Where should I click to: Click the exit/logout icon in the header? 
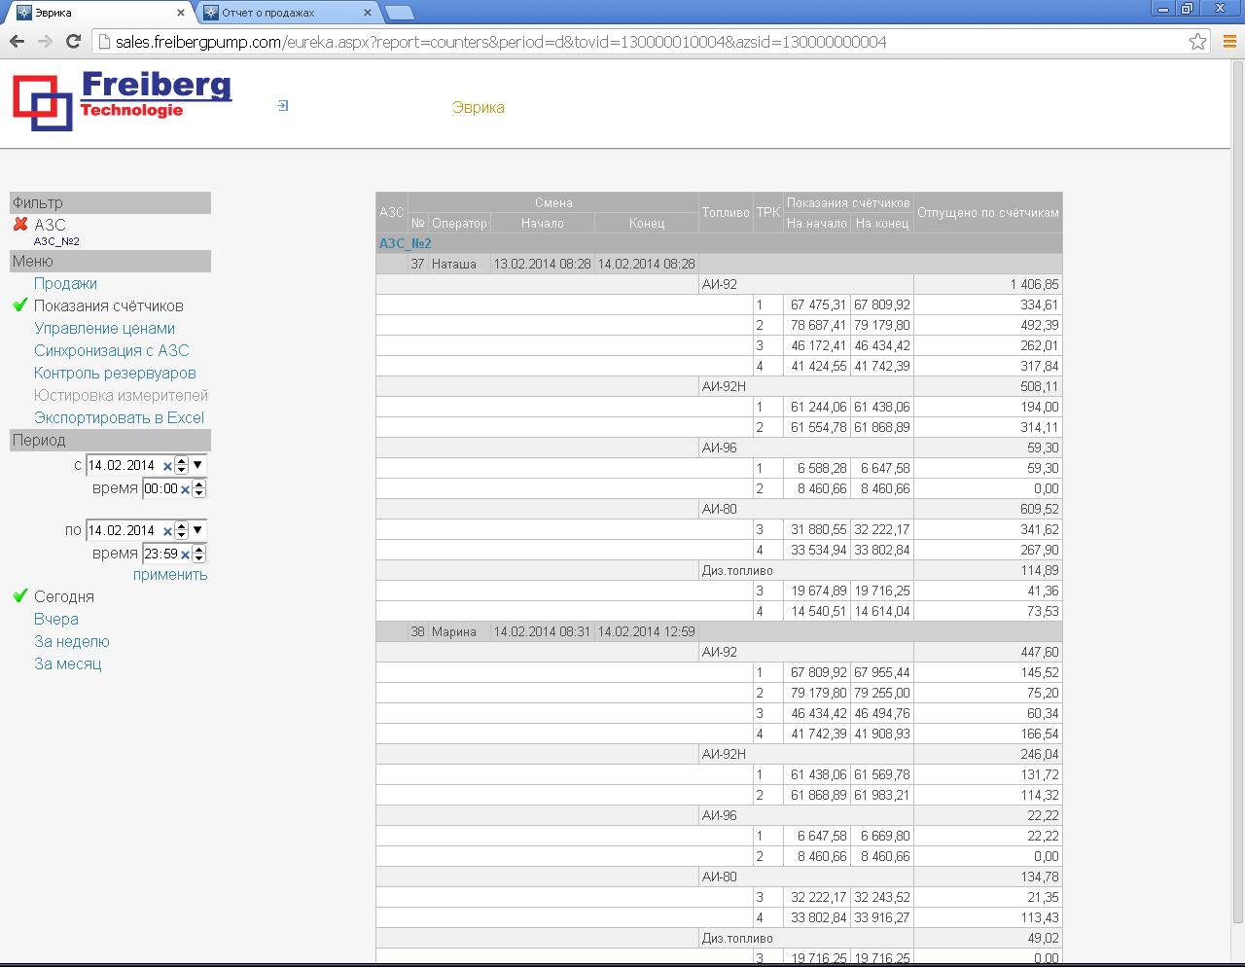click(282, 105)
